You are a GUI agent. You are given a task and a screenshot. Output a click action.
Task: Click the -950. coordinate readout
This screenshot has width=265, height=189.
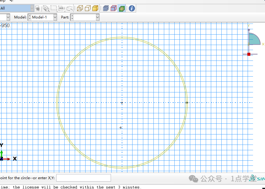(x=6, y=25)
